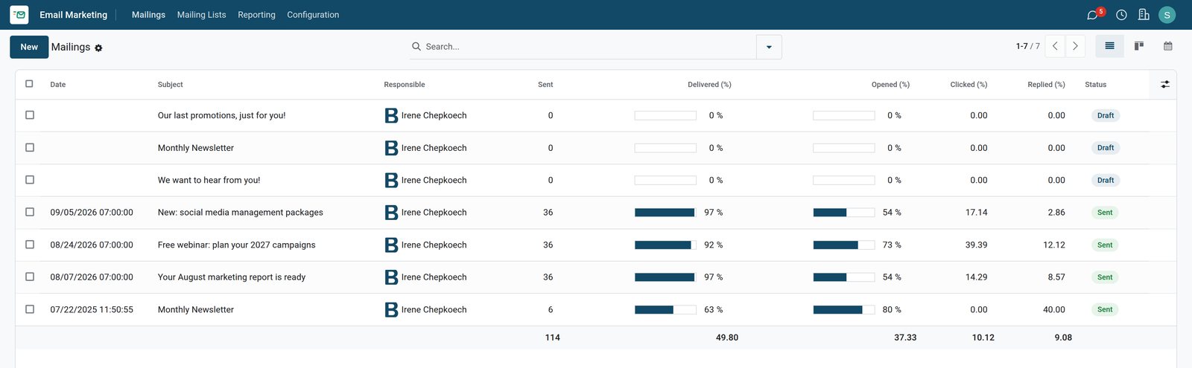This screenshot has height=368, width=1192.
Task: Open the Mailing Lists menu
Action: point(201,15)
